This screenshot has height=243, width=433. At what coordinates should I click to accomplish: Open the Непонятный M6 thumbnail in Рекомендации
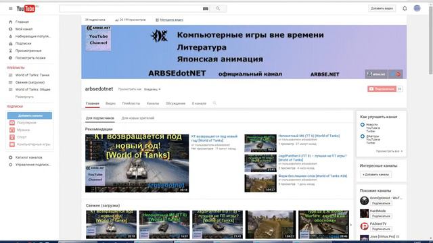260,143
